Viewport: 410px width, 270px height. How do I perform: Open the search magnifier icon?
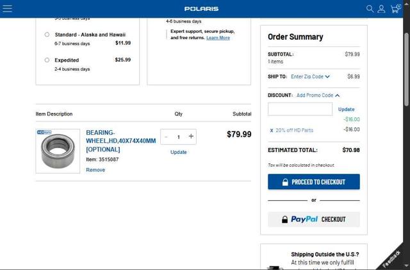click(370, 9)
